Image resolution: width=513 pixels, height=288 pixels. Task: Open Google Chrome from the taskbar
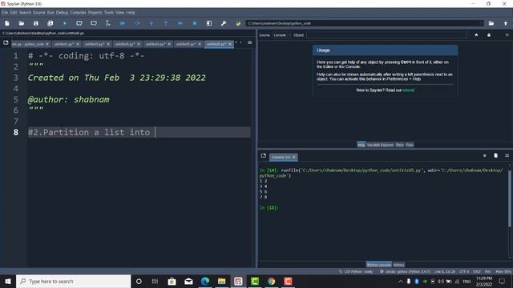pos(271,281)
